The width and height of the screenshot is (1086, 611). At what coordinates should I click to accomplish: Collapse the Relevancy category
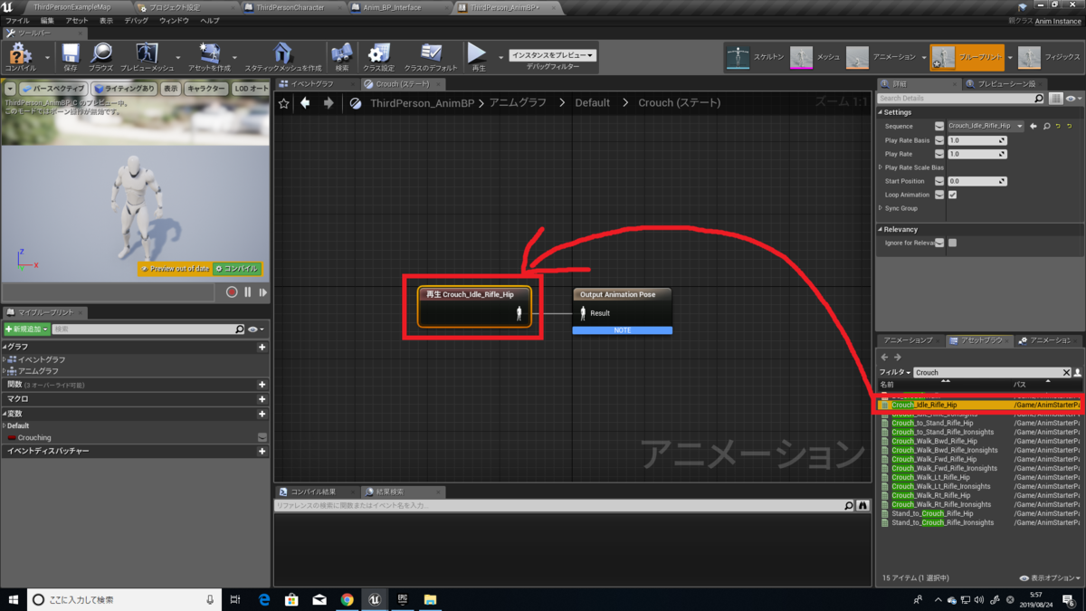pos(880,229)
